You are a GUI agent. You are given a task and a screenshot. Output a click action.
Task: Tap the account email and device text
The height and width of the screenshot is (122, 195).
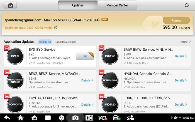[52, 20]
